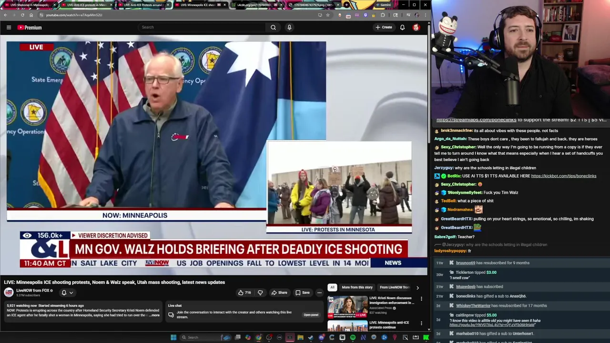Bookmark this page with star icon
Screen dimensions: 610x343
coord(328,15)
